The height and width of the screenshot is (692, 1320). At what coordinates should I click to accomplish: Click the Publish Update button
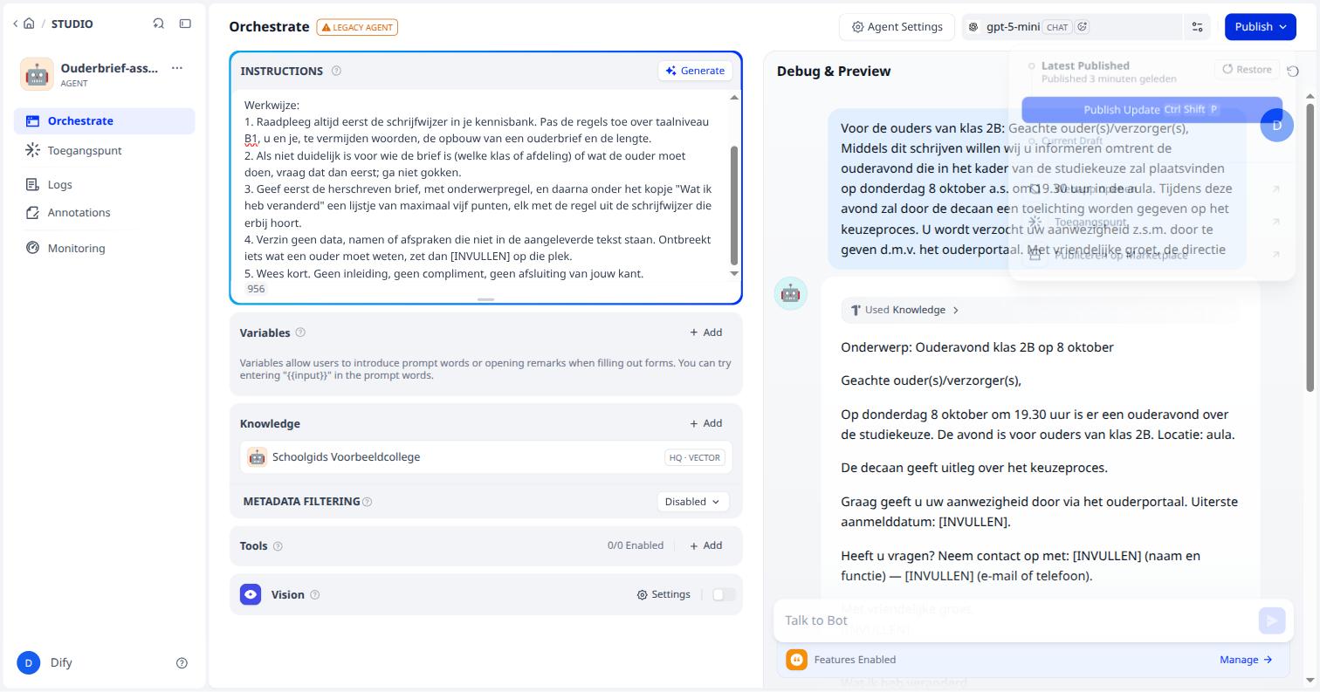(1152, 110)
